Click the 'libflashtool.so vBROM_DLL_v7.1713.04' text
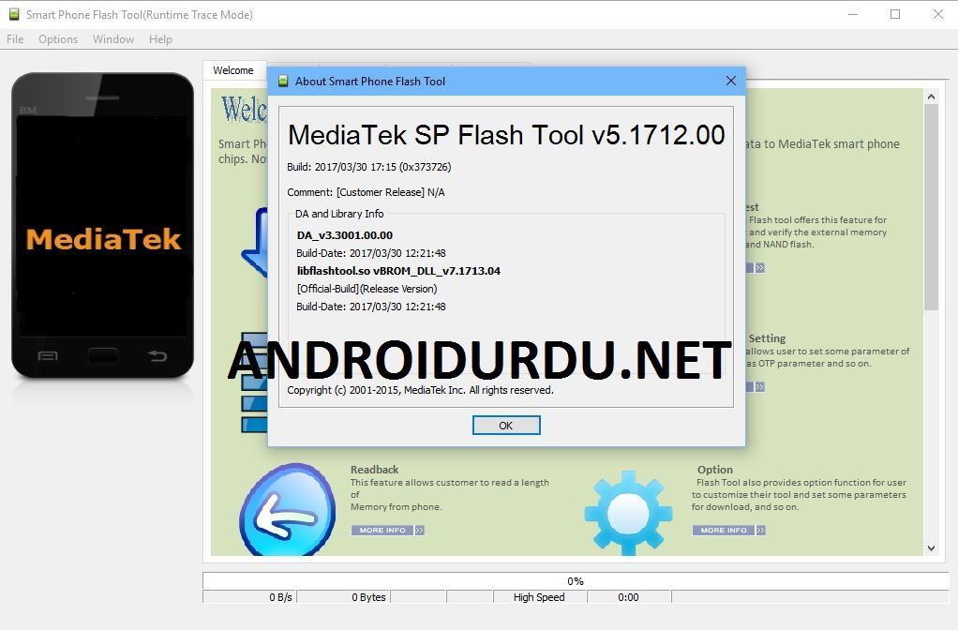 pos(398,271)
